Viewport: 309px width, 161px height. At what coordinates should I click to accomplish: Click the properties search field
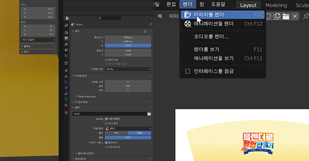(x=109, y=18)
